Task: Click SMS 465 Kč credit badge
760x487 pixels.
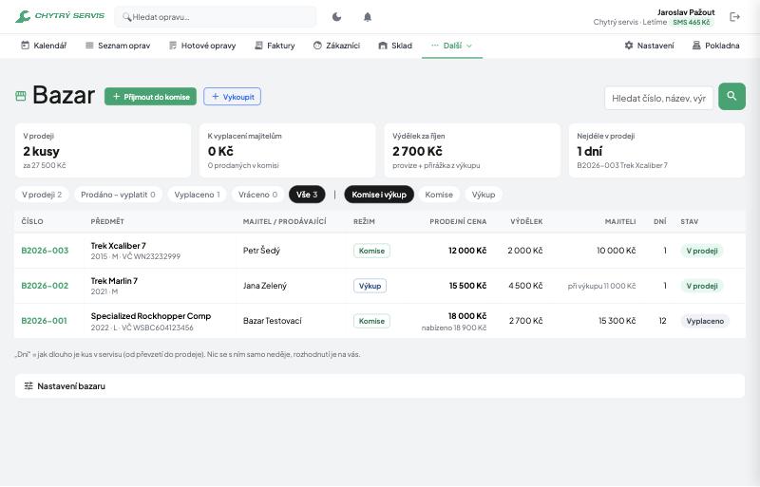Action: (x=692, y=22)
